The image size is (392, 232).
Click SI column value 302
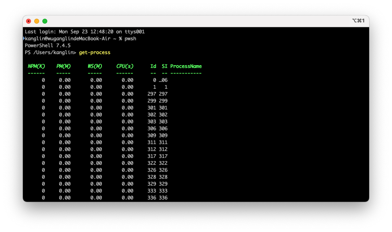163,115
